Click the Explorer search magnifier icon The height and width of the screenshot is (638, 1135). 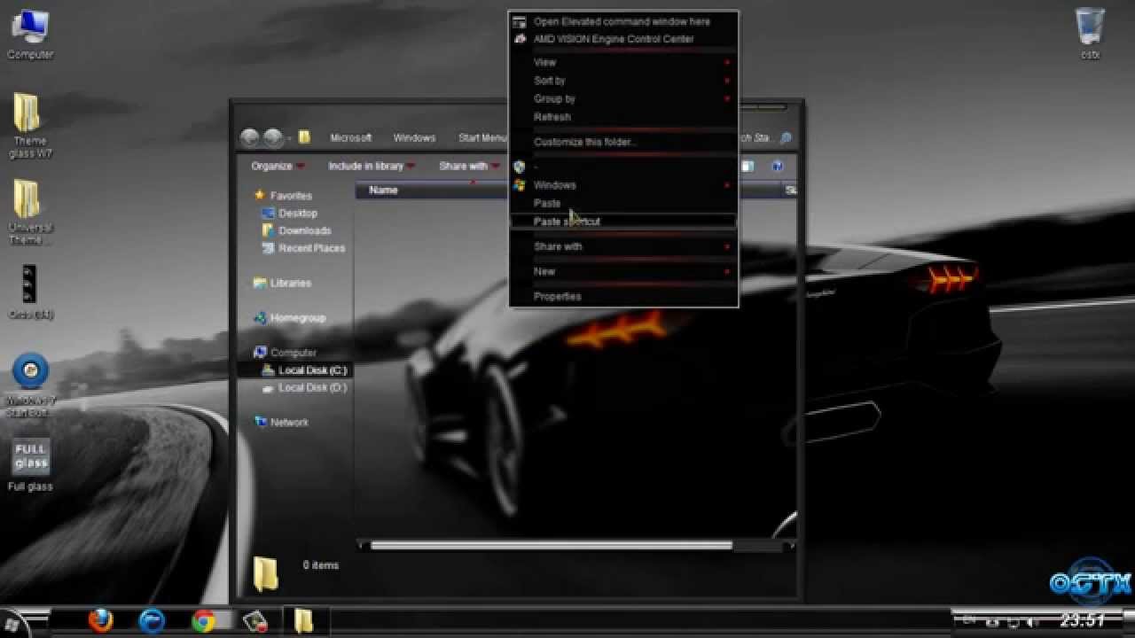point(785,138)
